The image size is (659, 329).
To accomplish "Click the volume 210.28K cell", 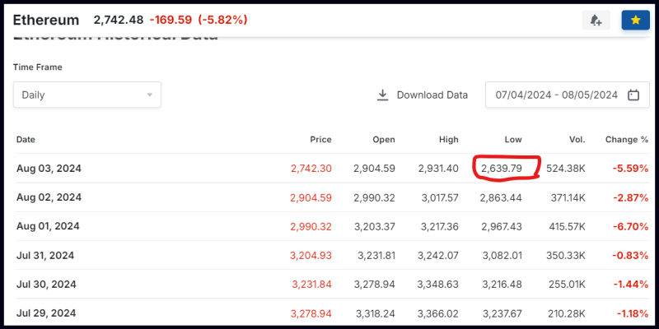I will pyautogui.click(x=568, y=313).
